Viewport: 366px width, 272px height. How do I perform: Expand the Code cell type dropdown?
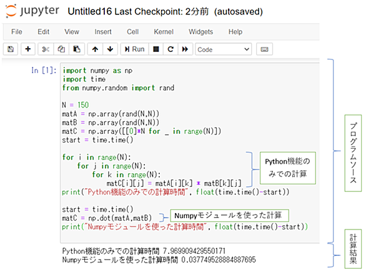[x=224, y=49]
